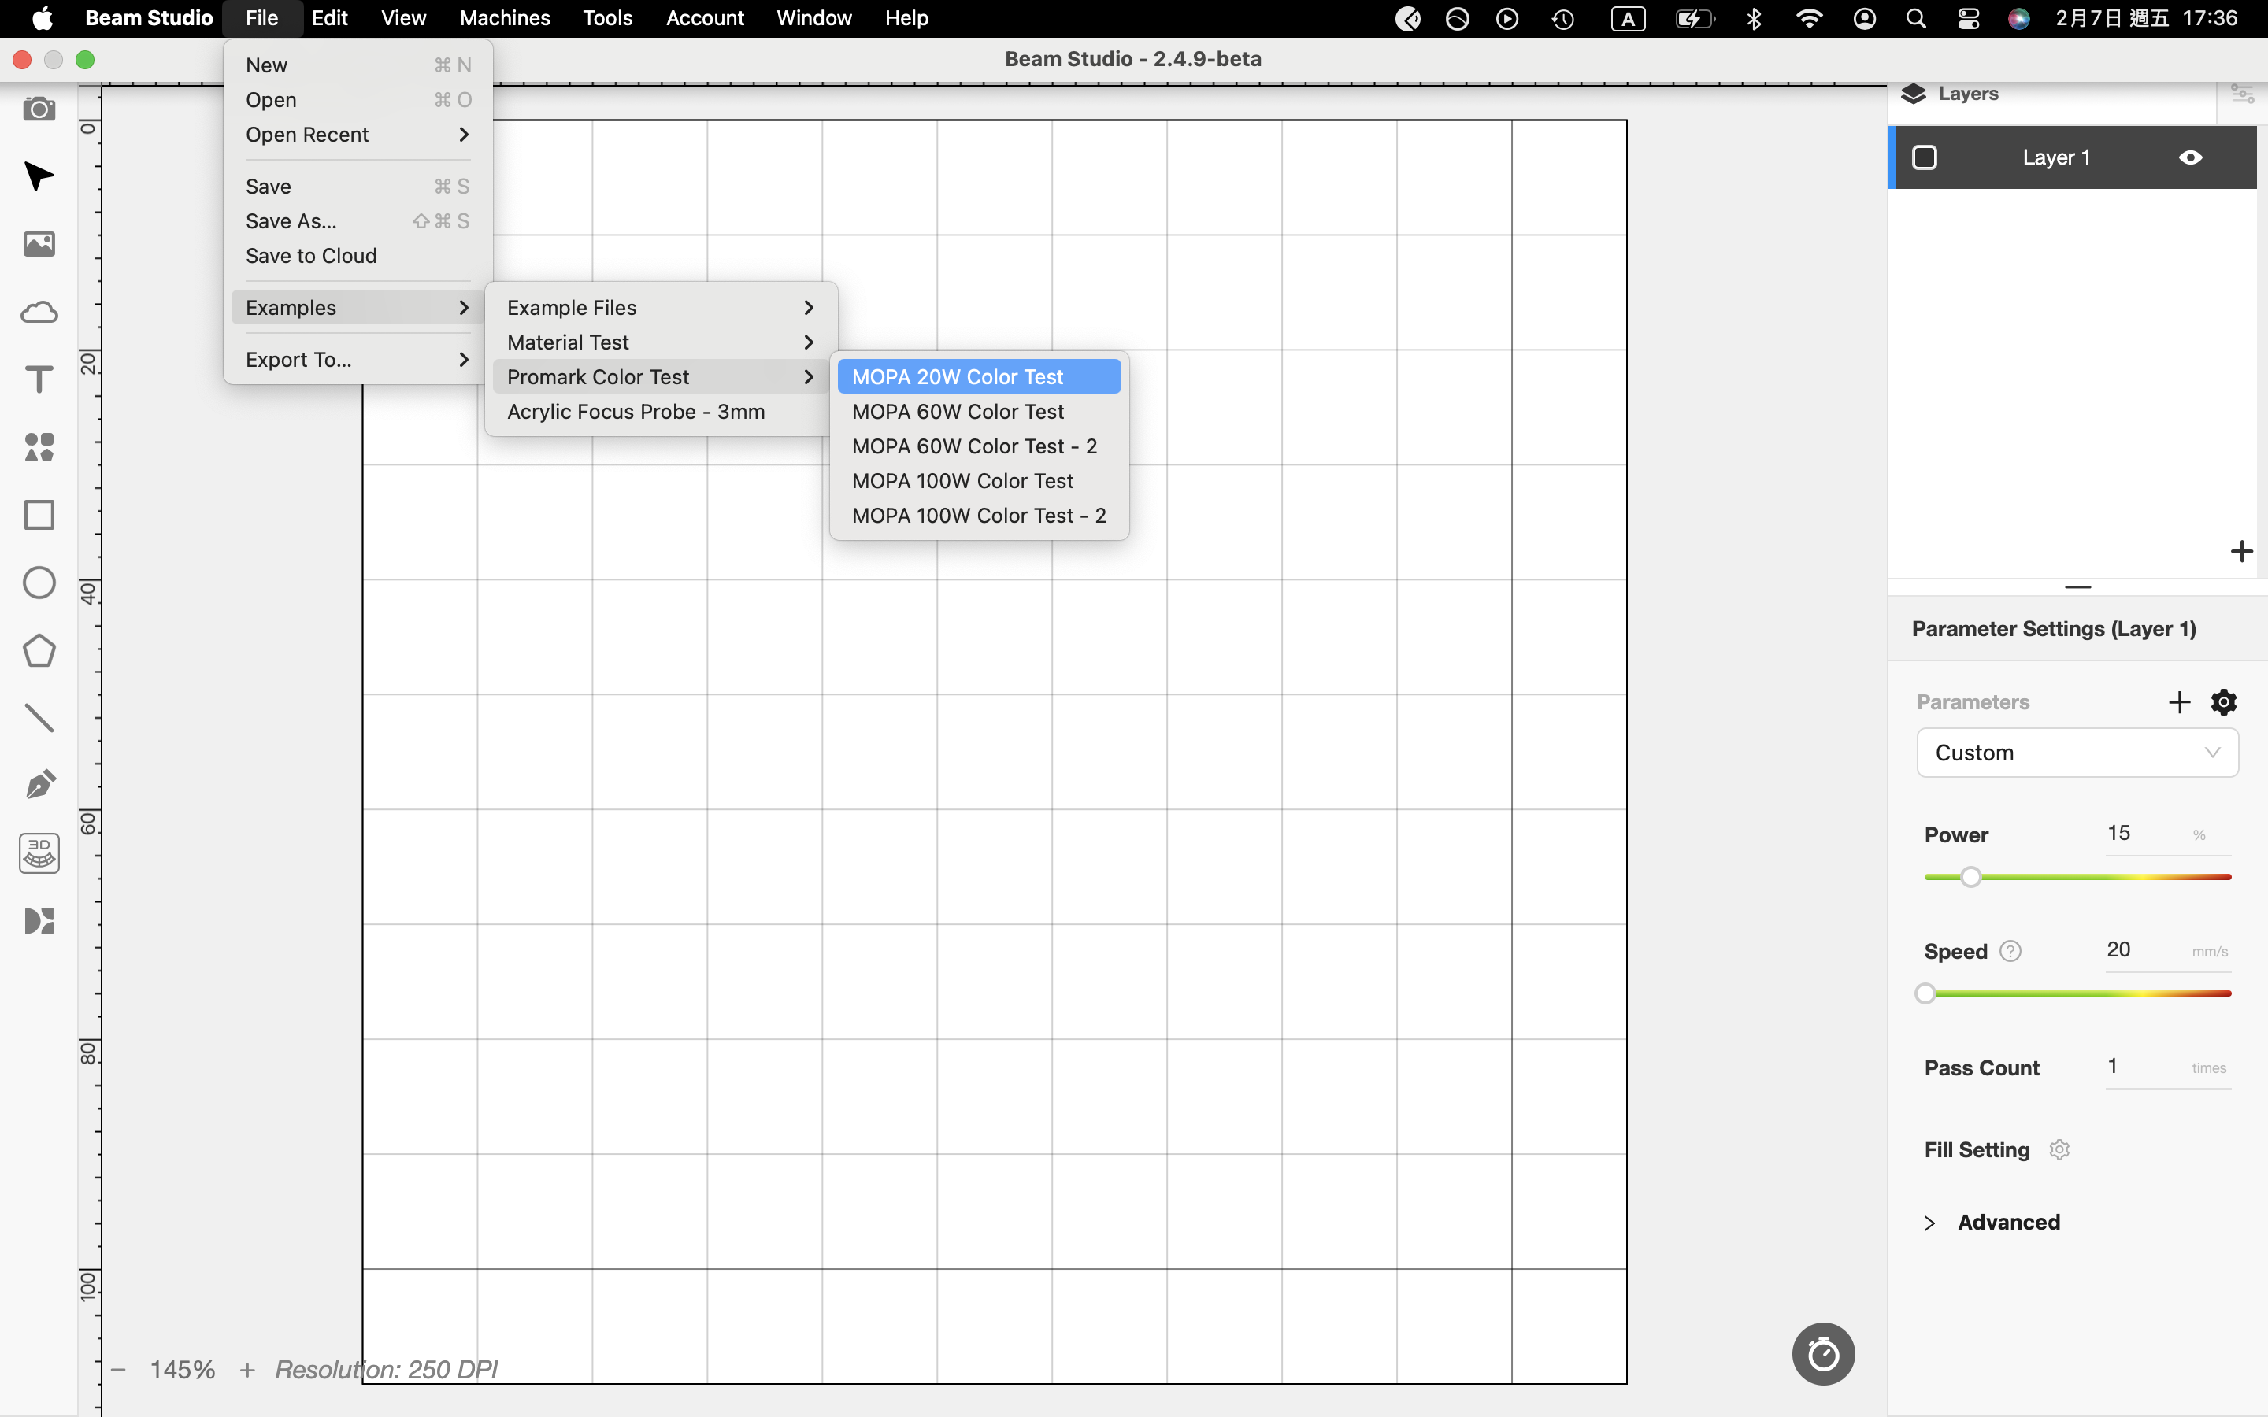The image size is (2268, 1417).
Task: Click the path preview timer button
Action: 1823,1353
